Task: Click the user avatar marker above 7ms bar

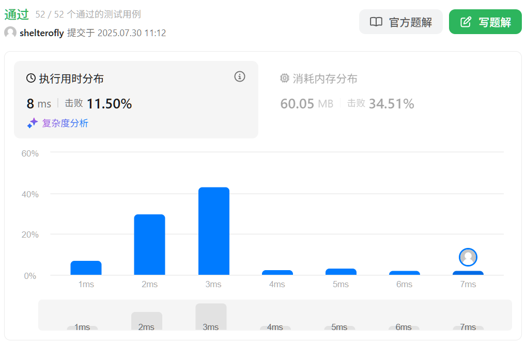Action: point(468,257)
